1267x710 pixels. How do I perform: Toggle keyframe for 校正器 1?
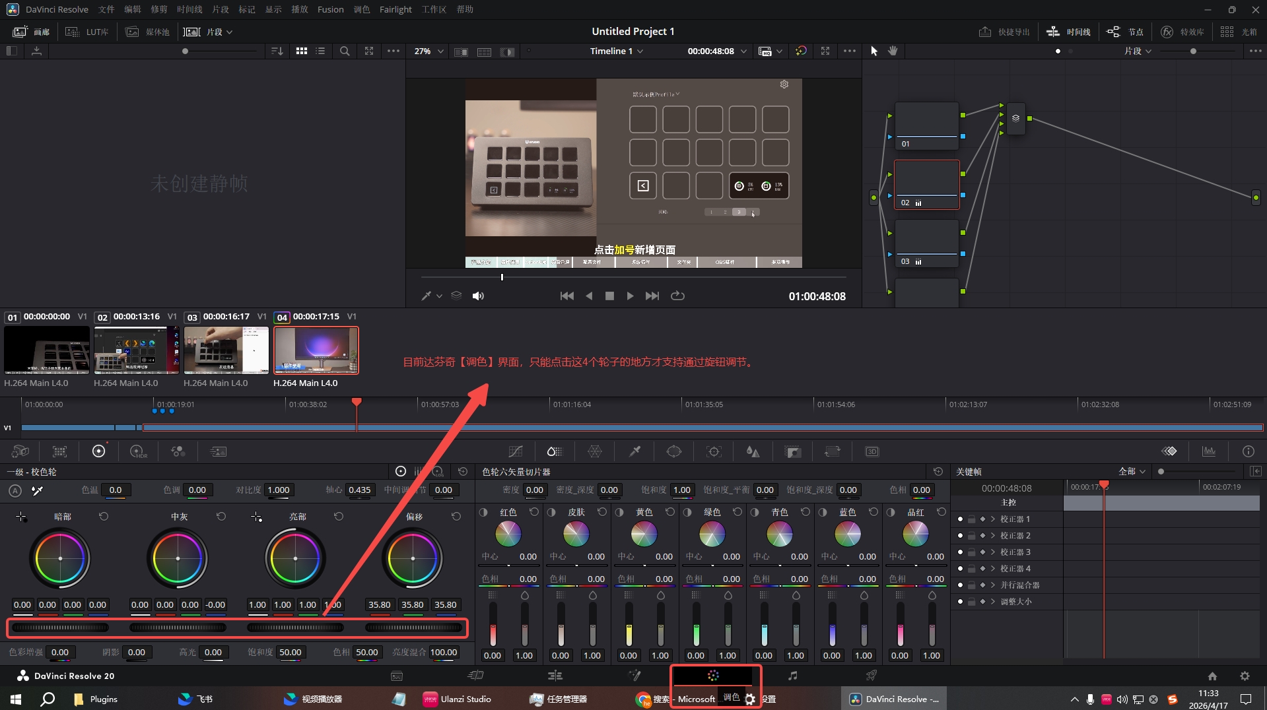982,519
